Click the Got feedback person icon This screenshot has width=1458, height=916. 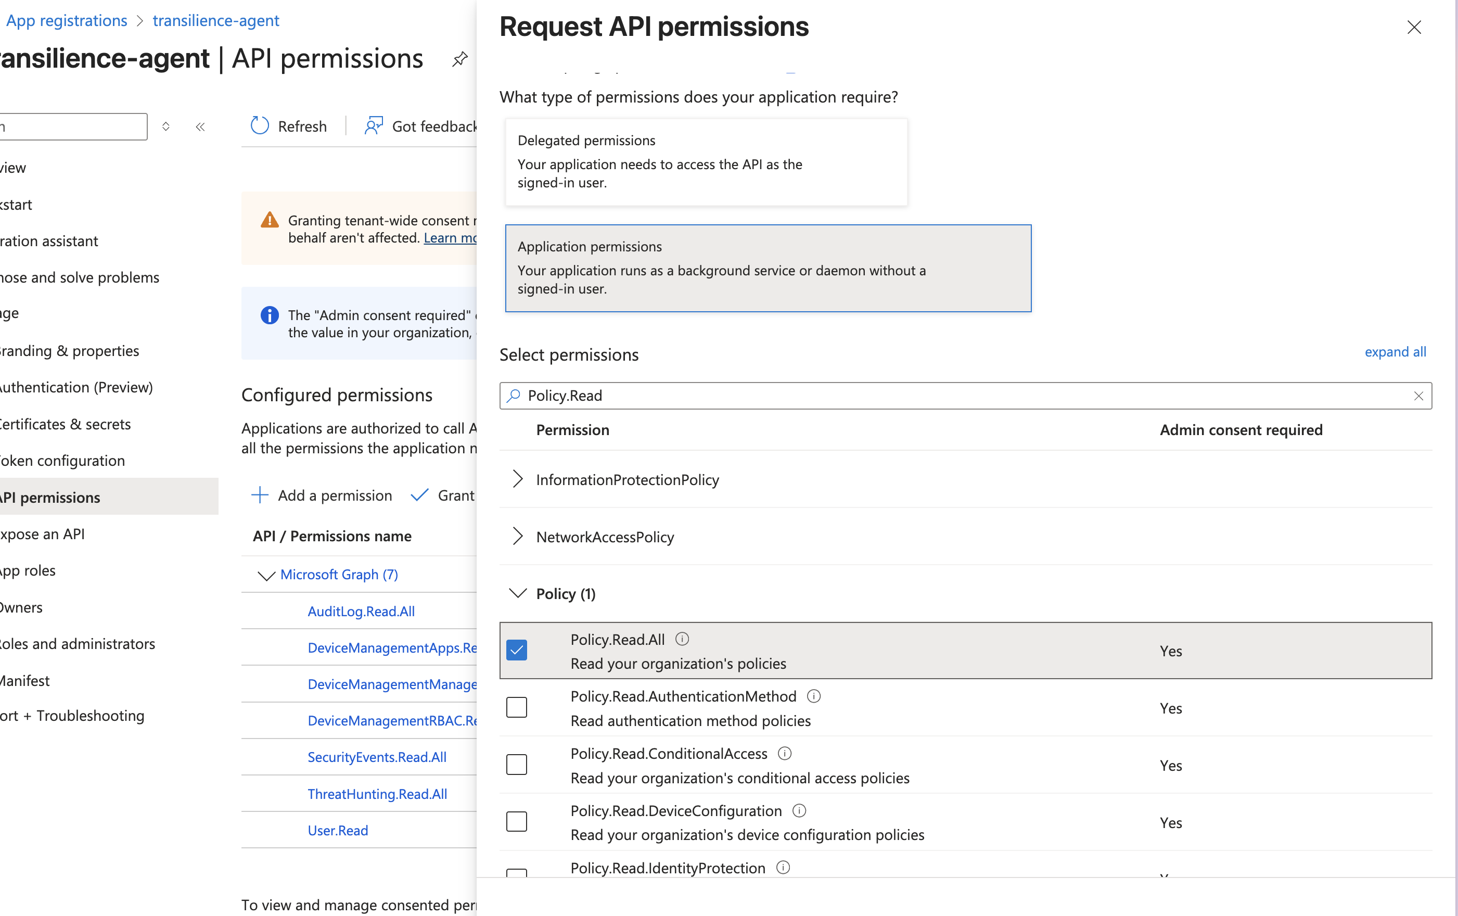coord(374,126)
